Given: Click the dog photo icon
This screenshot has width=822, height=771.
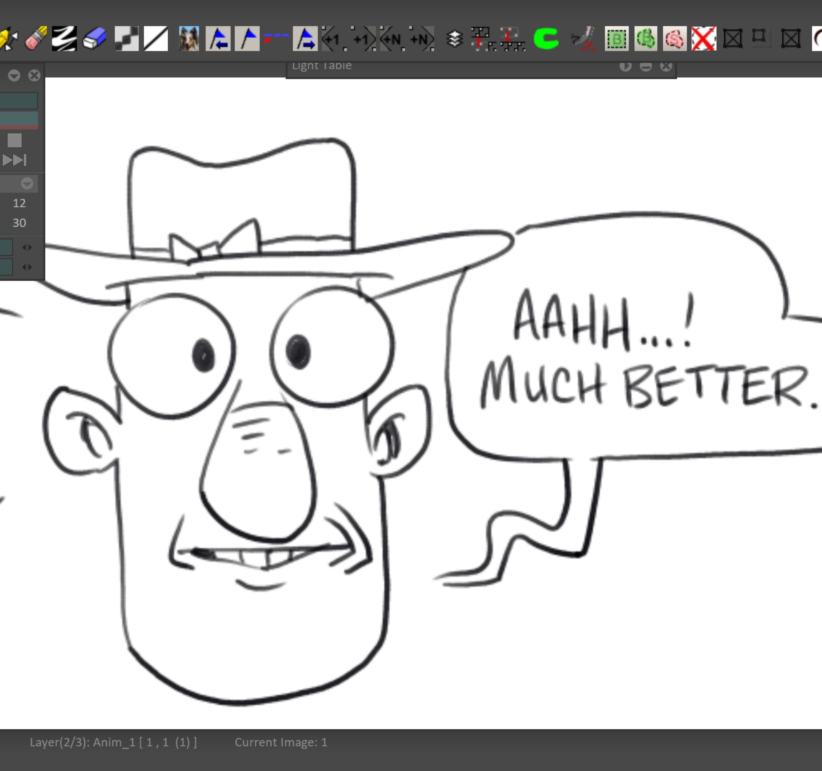Looking at the screenshot, I should (x=189, y=39).
